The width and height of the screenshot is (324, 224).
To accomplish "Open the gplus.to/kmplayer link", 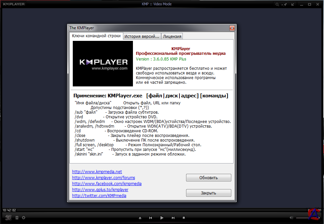I will point(100,190).
